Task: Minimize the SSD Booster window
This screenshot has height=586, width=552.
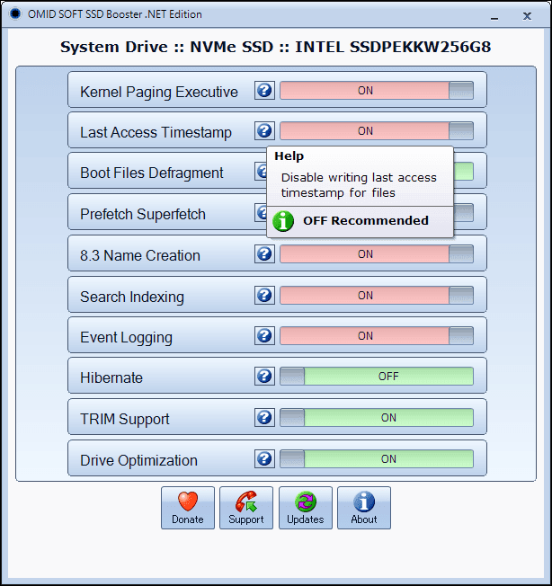Action: click(x=494, y=16)
